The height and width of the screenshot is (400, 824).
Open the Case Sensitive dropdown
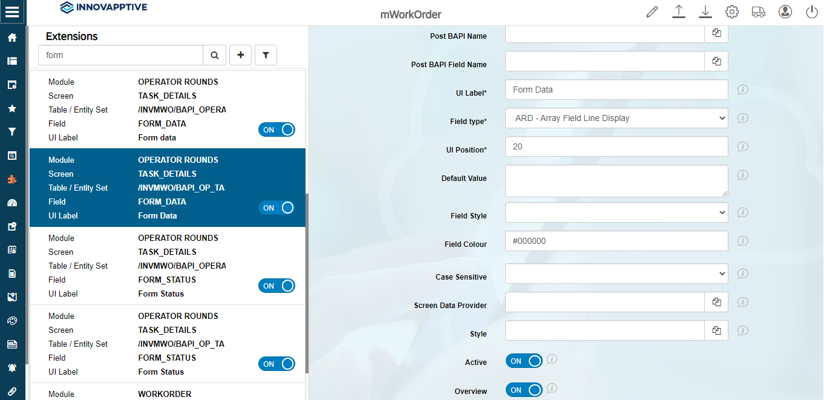pyautogui.click(x=616, y=274)
